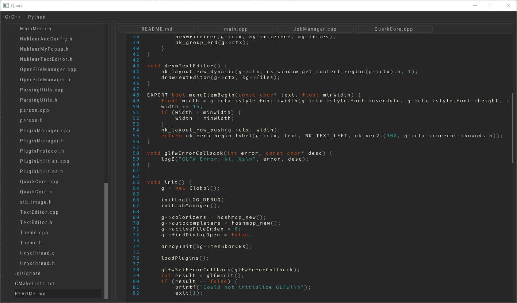Open PluginProtocol.h from the file list
Screen dimensions: 517x303
click(43, 151)
